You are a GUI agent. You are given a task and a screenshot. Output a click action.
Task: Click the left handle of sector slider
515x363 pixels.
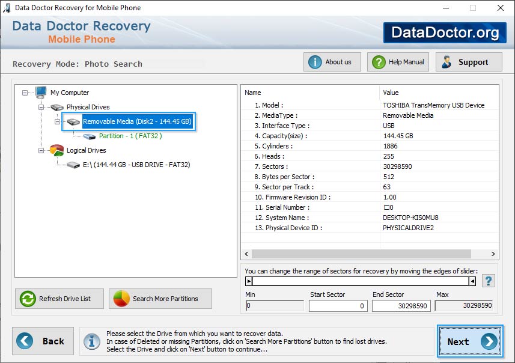(x=249, y=281)
